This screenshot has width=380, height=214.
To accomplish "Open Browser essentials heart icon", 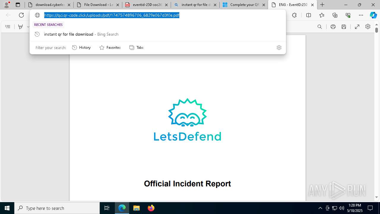I will pyautogui.click(x=348, y=15).
